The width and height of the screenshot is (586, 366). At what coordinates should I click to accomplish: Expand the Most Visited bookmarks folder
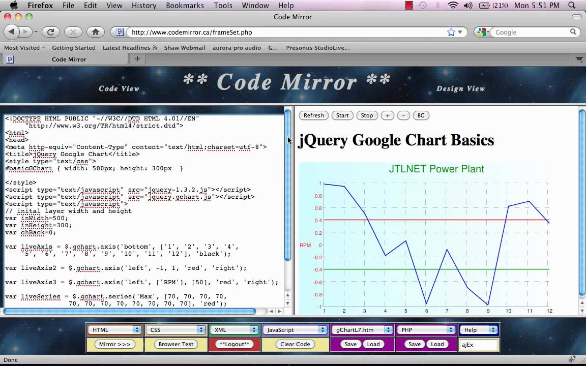pos(24,47)
